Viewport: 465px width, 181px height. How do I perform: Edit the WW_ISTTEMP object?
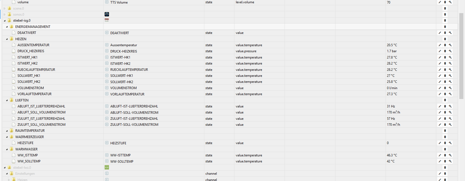(440, 155)
